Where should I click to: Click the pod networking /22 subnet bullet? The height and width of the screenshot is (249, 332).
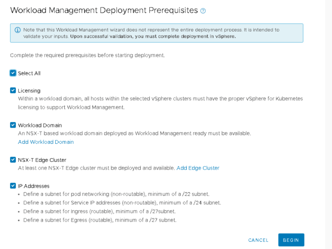tap(116, 194)
